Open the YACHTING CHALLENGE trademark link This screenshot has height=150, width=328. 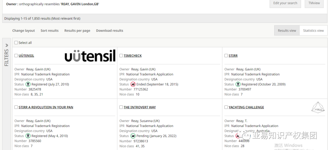[x=246, y=107]
